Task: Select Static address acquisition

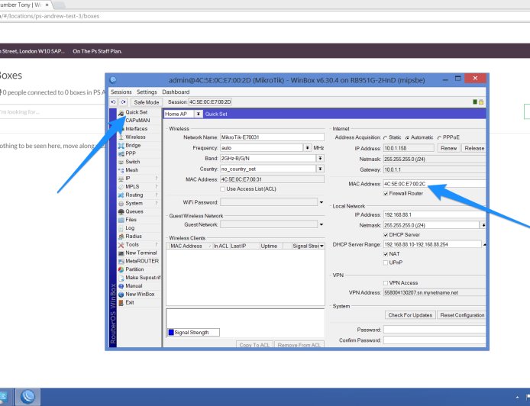Action: [386, 138]
